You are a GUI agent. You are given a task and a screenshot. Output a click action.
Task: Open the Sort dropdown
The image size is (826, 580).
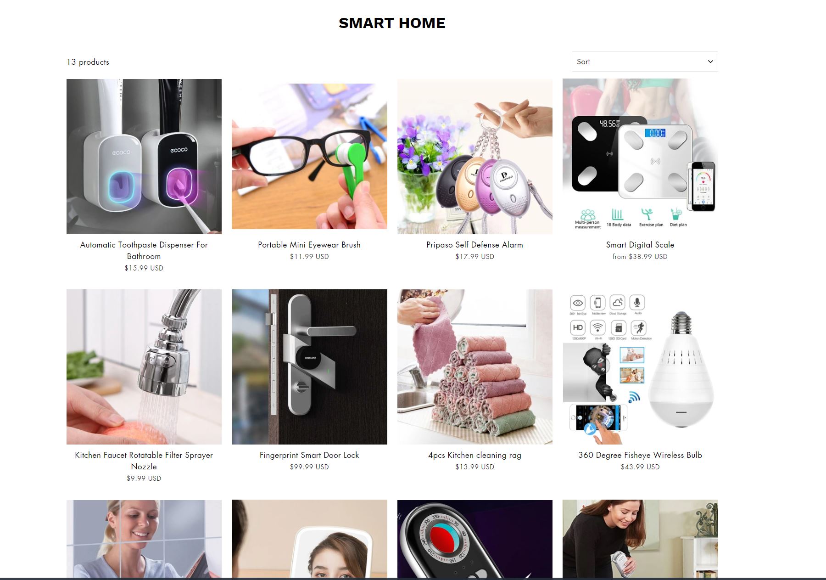point(645,62)
